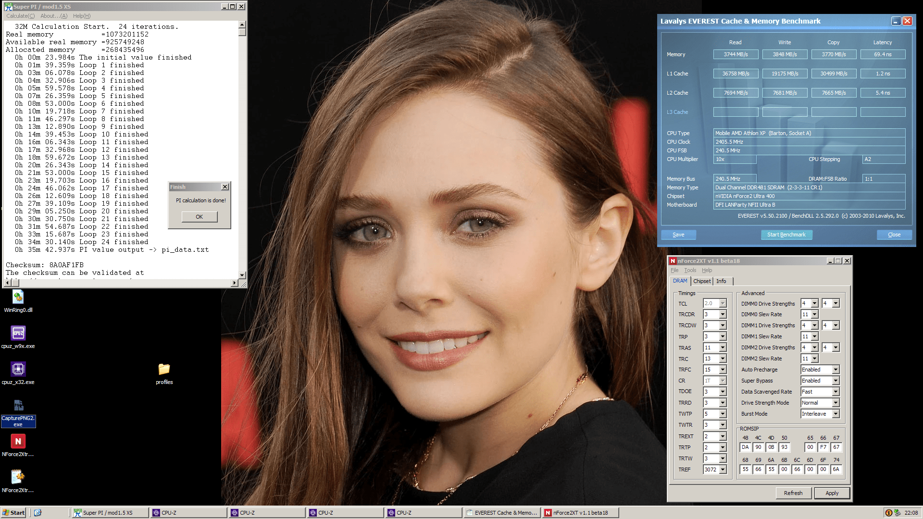Open the WinRing0.dll desktop icon
This screenshot has height=519, width=923.
[18, 298]
